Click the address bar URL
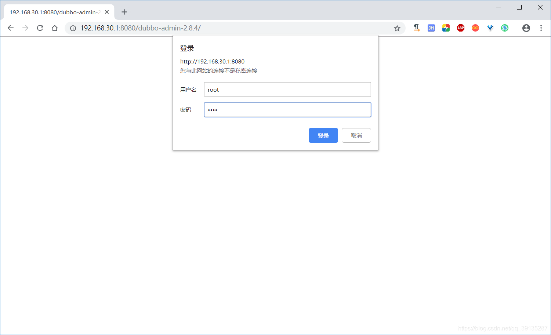 pos(140,28)
